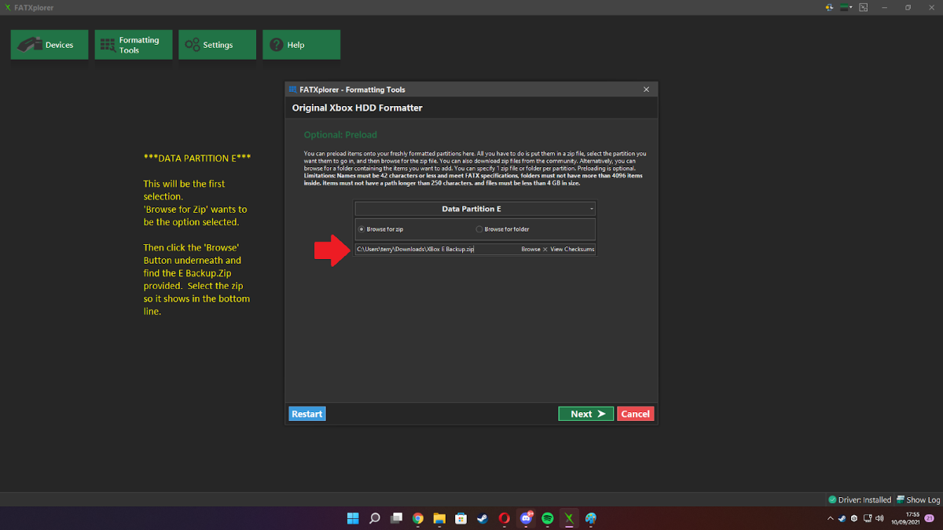
Task: Open the color theme dropdown in title bar
Action: tap(848, 7)
